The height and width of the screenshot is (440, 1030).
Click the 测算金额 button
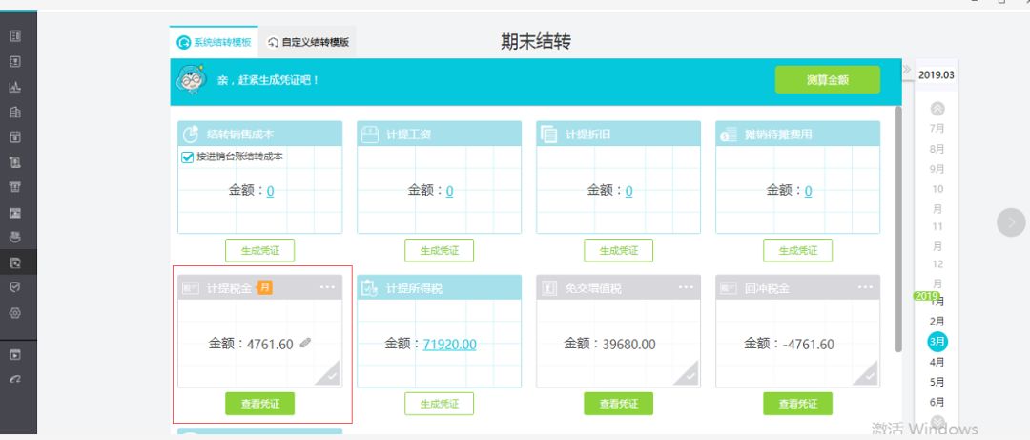coord(828,79)
